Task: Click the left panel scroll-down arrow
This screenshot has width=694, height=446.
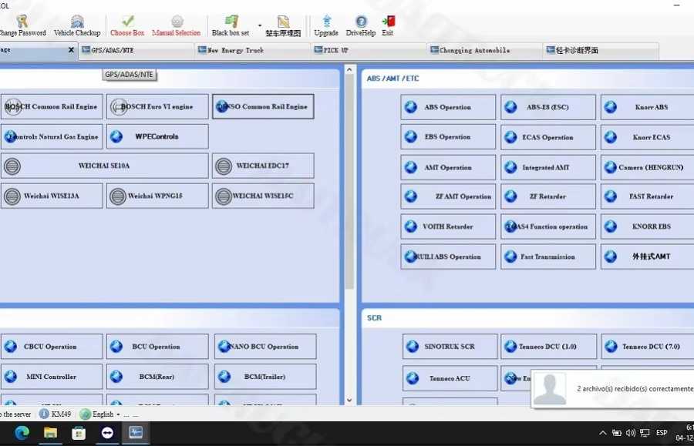Action: 349,400
